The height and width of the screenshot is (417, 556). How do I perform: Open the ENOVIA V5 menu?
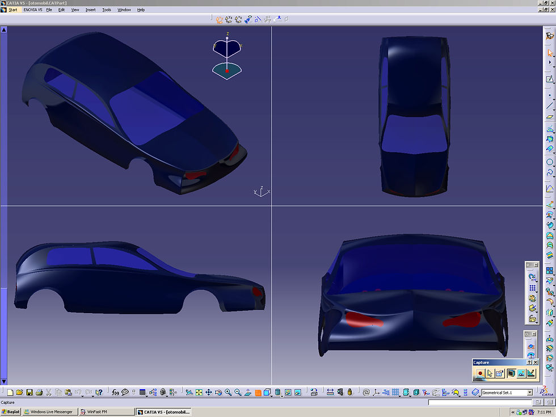click(33, 10)
